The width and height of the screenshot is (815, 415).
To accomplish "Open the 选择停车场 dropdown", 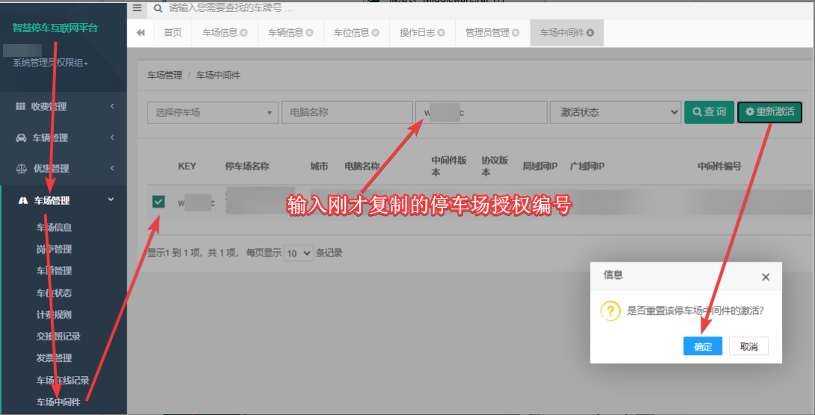I will 213,112.
